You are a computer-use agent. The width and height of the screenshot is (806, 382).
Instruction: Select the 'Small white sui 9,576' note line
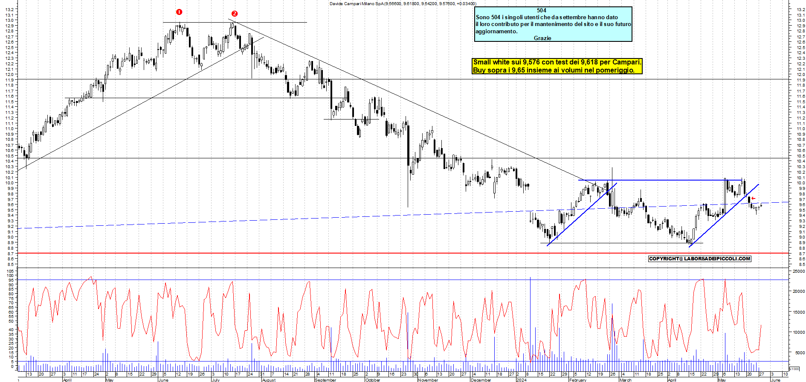[557, 62]
